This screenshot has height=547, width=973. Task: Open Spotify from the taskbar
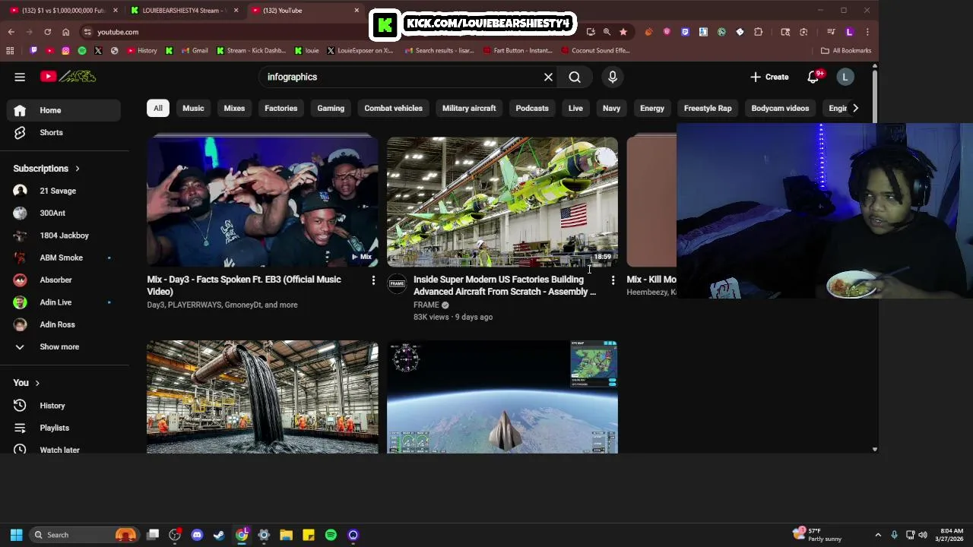point(331,535)
